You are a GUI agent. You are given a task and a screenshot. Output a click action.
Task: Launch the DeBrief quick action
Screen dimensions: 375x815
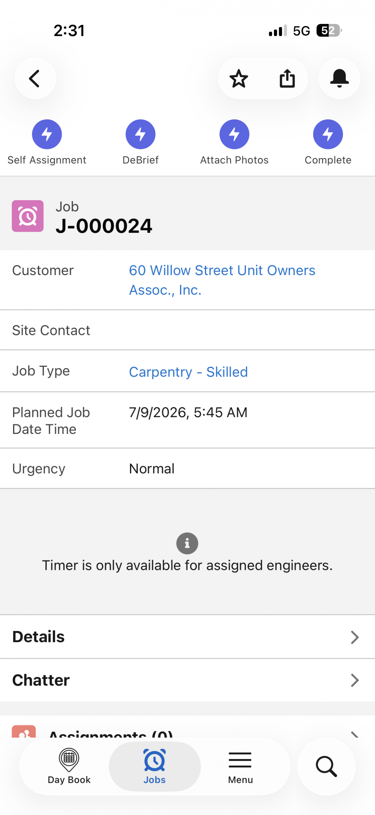141,134
